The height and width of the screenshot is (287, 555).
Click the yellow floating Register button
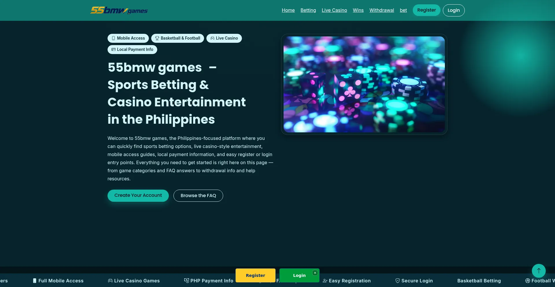[256, 275]
